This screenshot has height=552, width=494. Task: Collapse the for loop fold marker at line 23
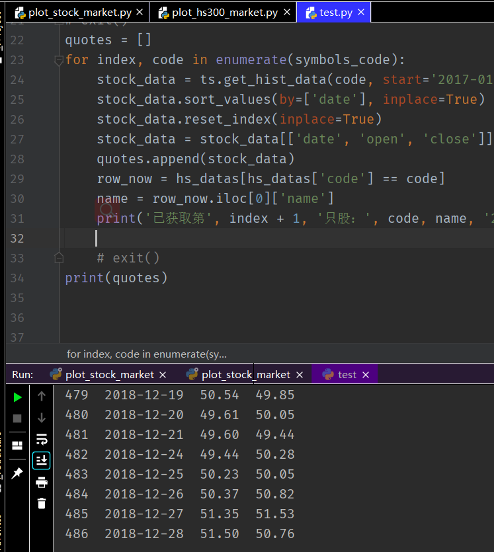click(x=59, y=61)
